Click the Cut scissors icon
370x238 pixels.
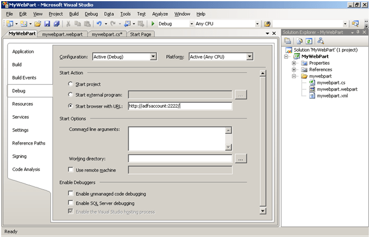click(69, 24)
